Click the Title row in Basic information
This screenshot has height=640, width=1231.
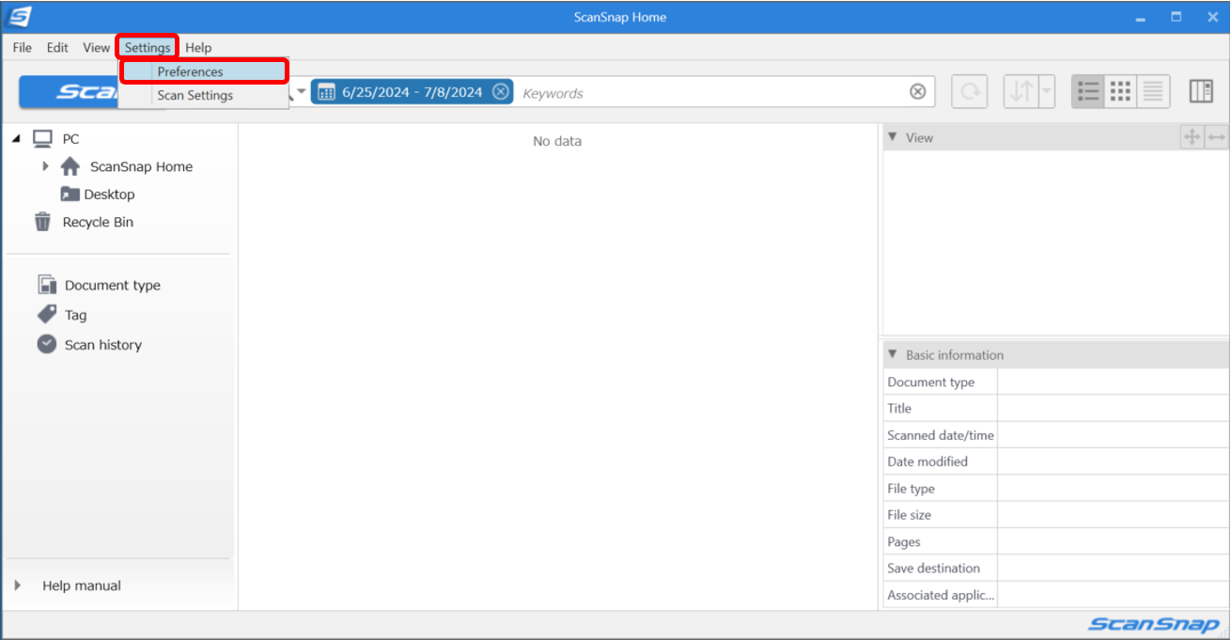point(1055,408)
